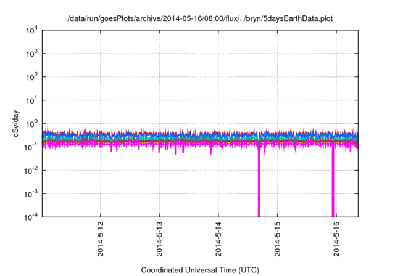
Task: Click the 10^-2 y-axis tick label
Action: (x=31, y=171)
